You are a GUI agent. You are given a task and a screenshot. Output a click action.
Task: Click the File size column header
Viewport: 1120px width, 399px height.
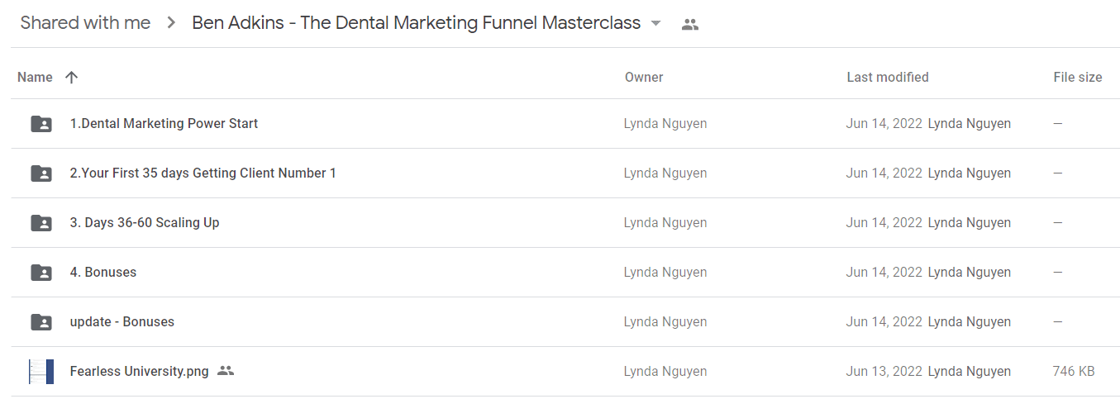(1078, 78)
